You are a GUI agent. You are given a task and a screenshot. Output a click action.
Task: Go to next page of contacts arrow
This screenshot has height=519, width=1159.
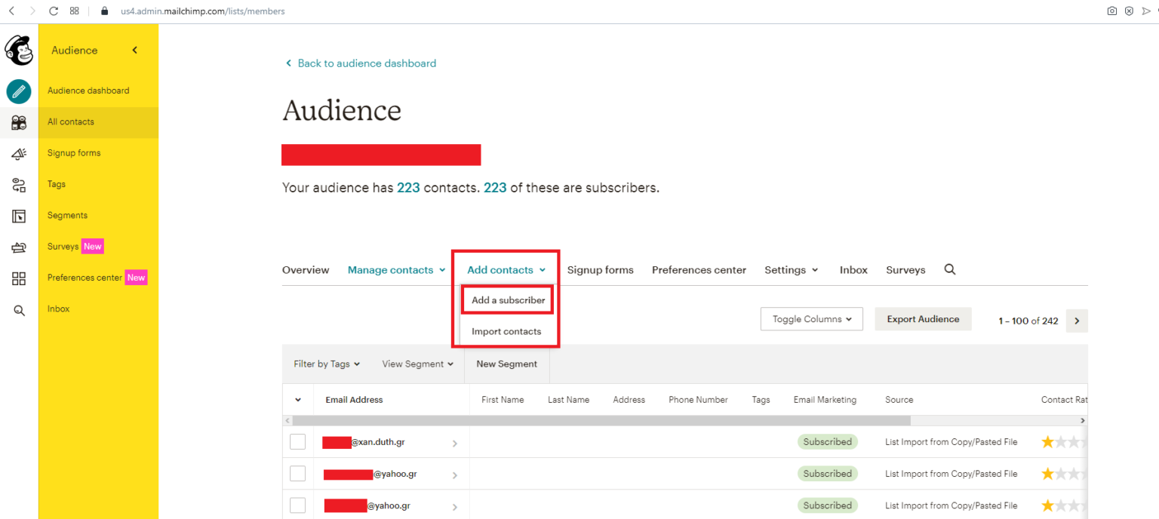[x=1077, y=321]
